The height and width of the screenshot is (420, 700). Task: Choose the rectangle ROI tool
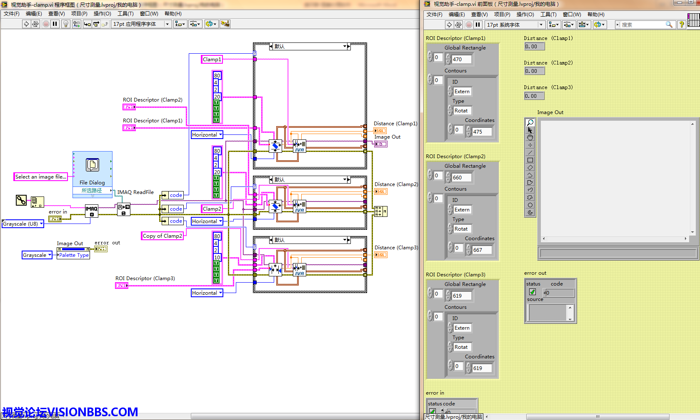click(530, 160)
